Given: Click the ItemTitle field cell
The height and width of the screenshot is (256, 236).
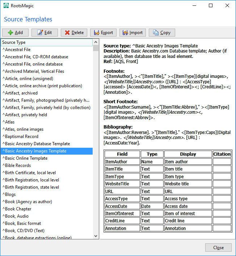Looking at the screenshot, I should tap(122, 169).
